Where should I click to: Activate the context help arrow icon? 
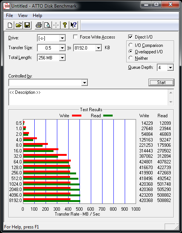(73, 25)
